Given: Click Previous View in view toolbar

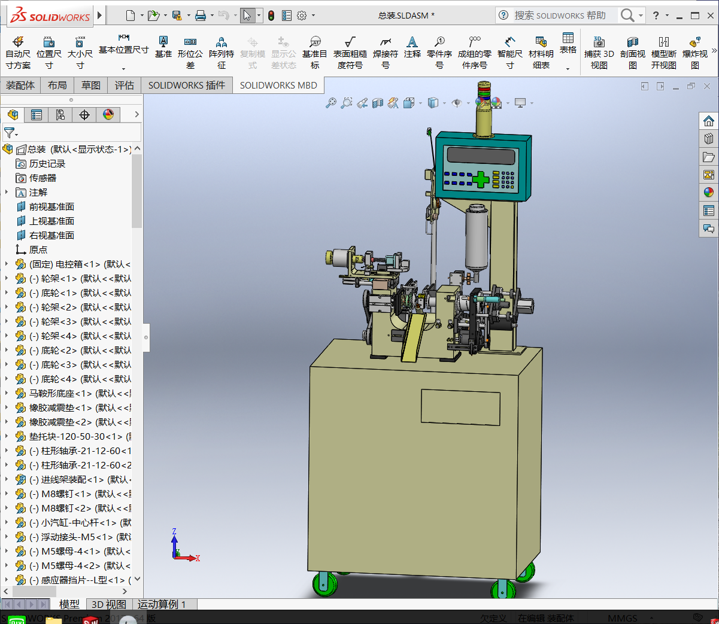Looking at the screenshot, I should pyautogui.click(x=362, y=103).
